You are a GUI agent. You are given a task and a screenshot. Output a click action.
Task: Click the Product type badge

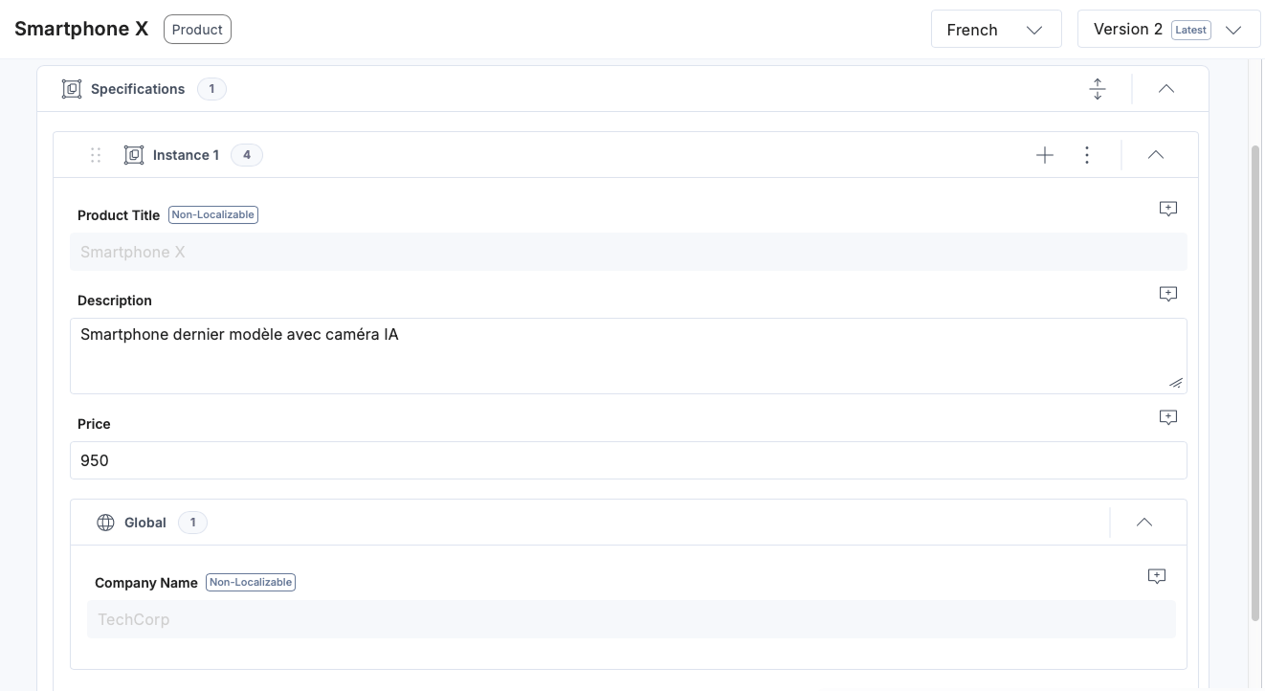coord(197,29)
